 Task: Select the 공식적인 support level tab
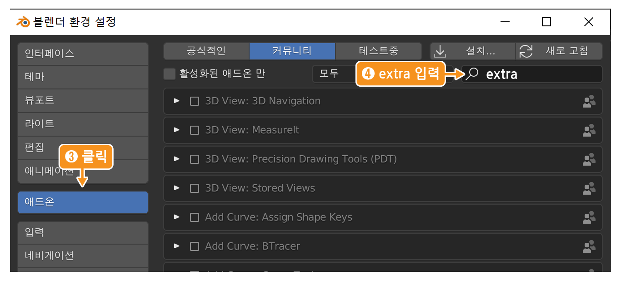pyautogui.click(x=206, y=51)
